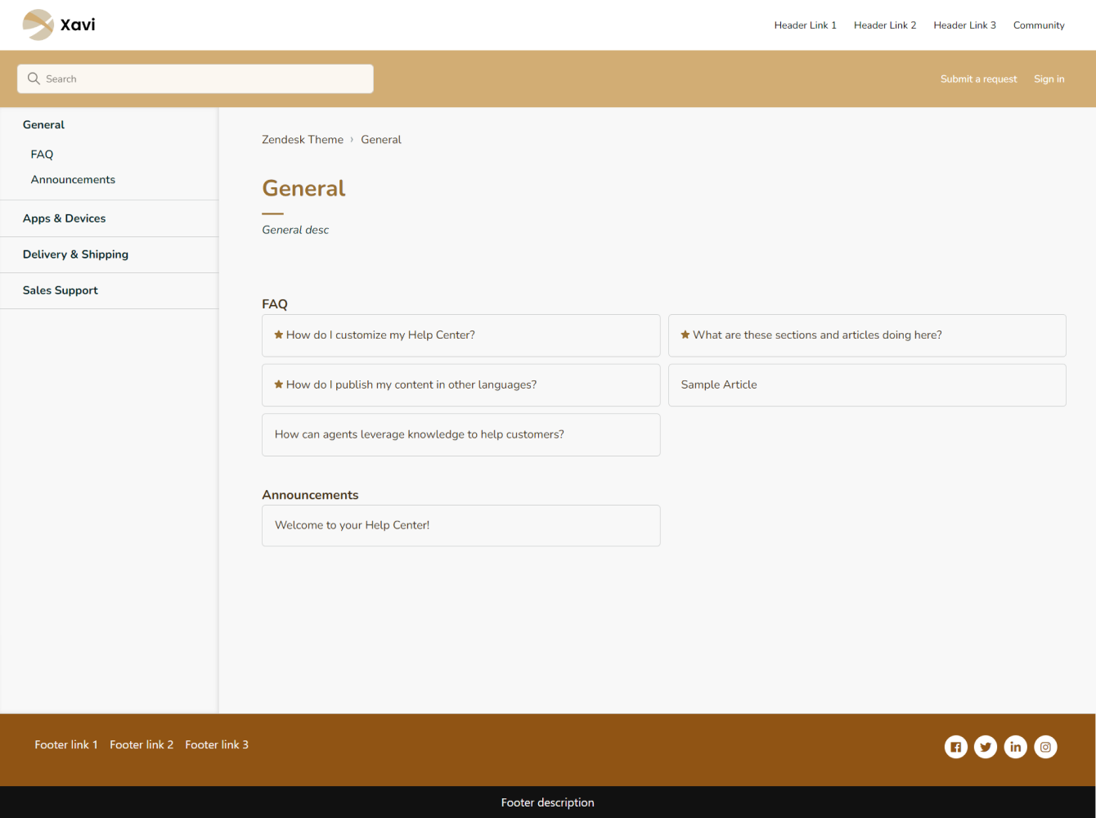Go to Zendesk Theme breadcrumb

303,140
